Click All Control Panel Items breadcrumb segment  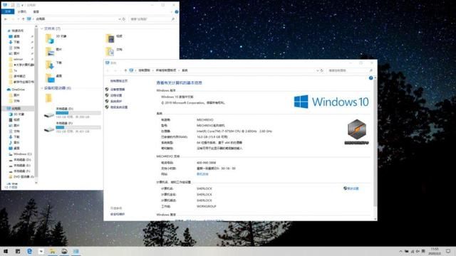pos(166,70)
